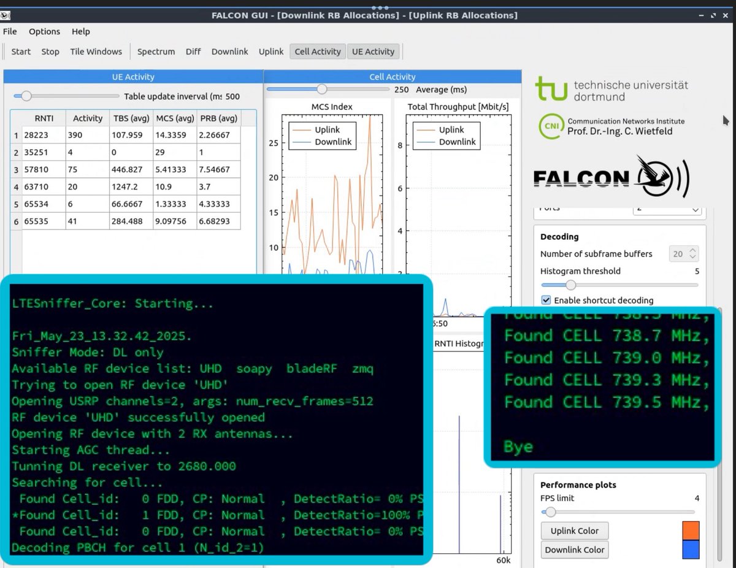Disable the Enable shortcut decoding checkbox
The height and width of the screenshot is (568, 736).
tap(546, 301)
